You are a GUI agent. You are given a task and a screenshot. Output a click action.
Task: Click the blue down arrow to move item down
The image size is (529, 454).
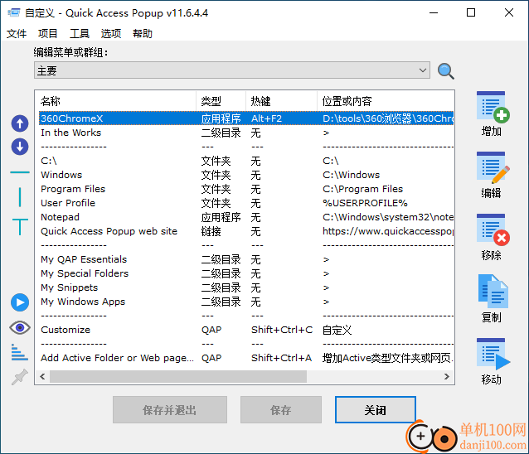pos(20,147)
